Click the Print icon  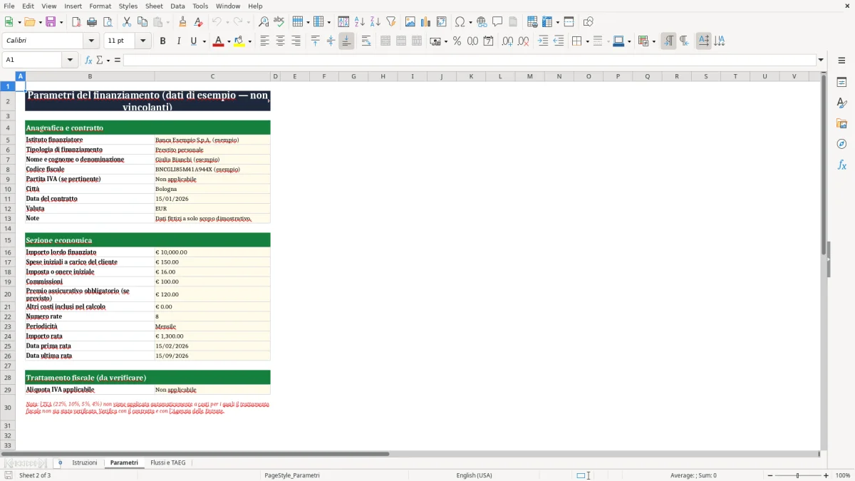(x=92, y=22)
